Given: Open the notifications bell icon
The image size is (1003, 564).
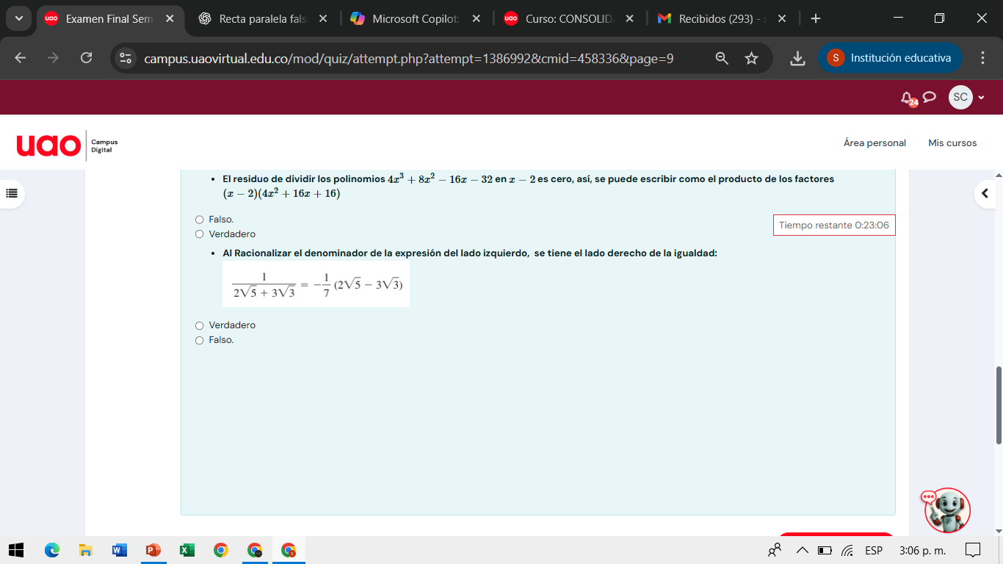Looking at the screenshot, I should 908,98.
